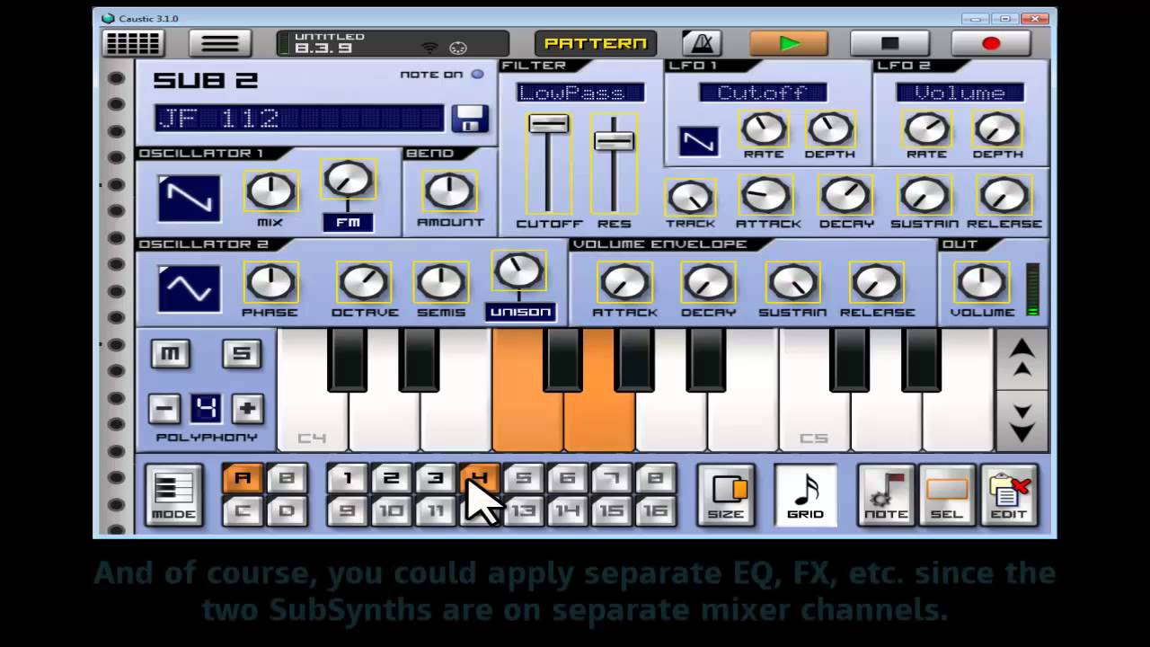1150x647 pixels.
Task: Save preset with the floppy disk icon
Action: click(x=469, y=119)
